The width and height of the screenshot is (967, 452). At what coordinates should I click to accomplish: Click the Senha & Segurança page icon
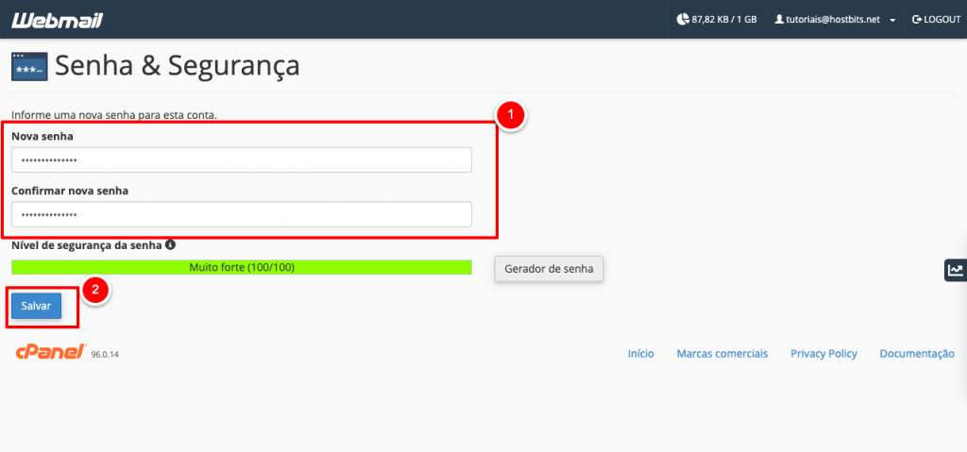[x=29, y=67]
